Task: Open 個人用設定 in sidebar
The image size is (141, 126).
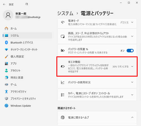Action: [27, 56]
